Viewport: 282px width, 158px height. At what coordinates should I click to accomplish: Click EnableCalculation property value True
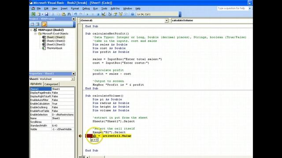click(63, 104)
